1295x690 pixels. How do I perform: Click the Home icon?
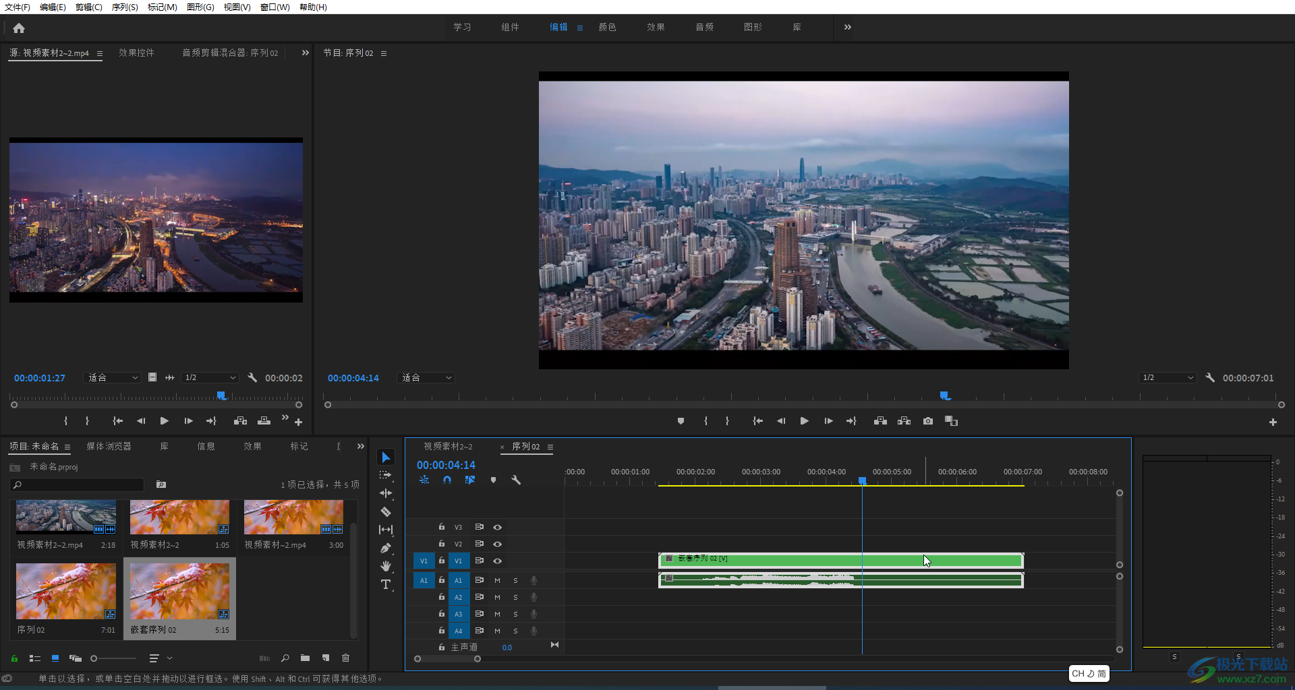click(x=19, y=28)
